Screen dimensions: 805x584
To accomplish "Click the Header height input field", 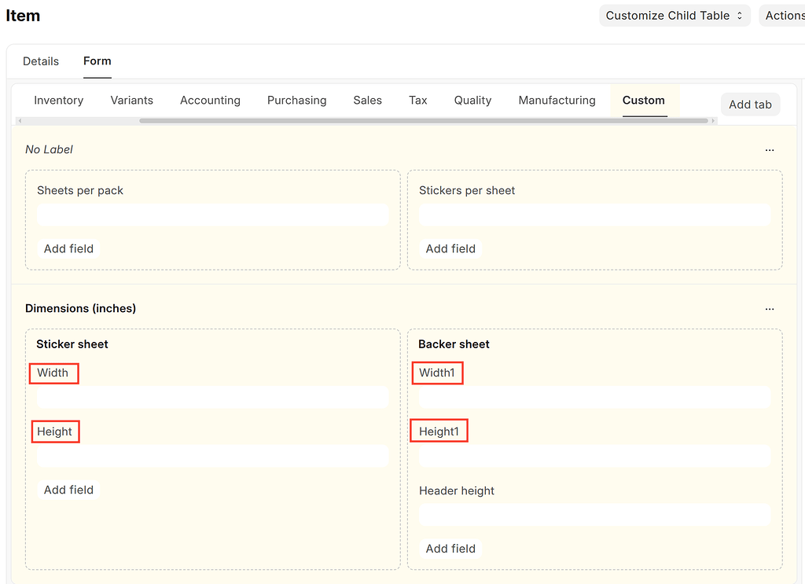I will coord(594,515).
